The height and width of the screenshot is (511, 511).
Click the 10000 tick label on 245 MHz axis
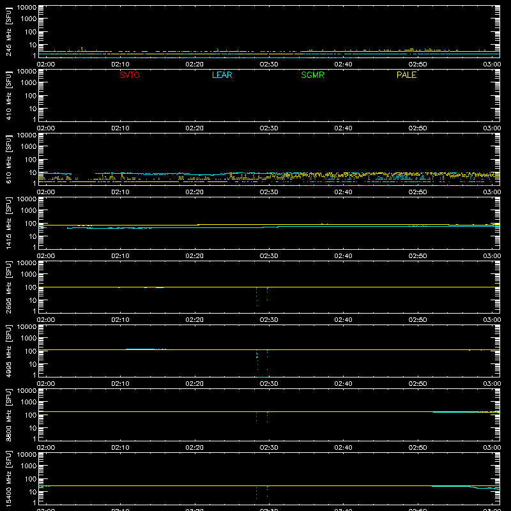(27, 8)
